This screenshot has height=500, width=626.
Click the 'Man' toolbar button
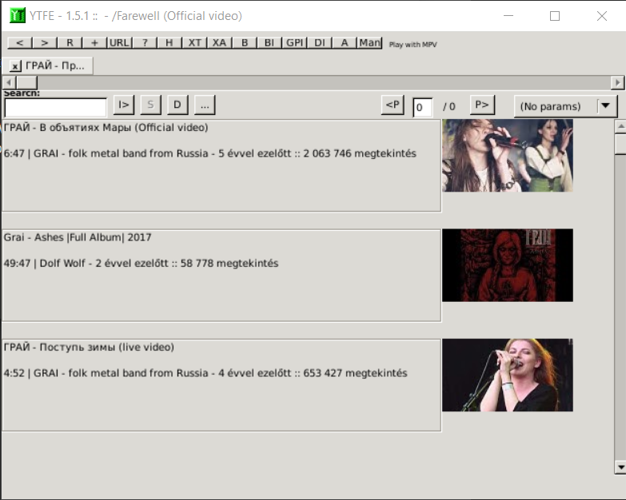(x=369, y=43)
